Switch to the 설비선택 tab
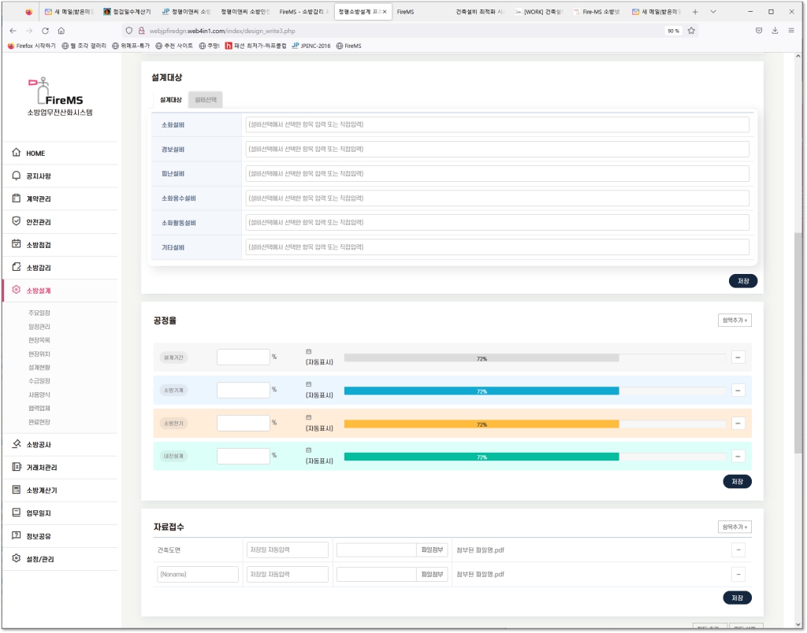Image resolution: width=807 pixels, height=633 pixels. click(206, 100)
